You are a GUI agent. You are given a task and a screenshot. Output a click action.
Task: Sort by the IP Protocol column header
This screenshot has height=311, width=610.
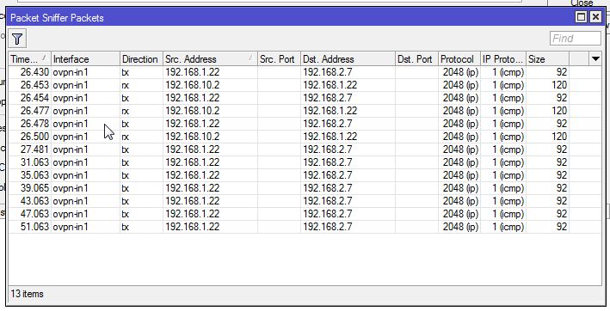(503, 59)
